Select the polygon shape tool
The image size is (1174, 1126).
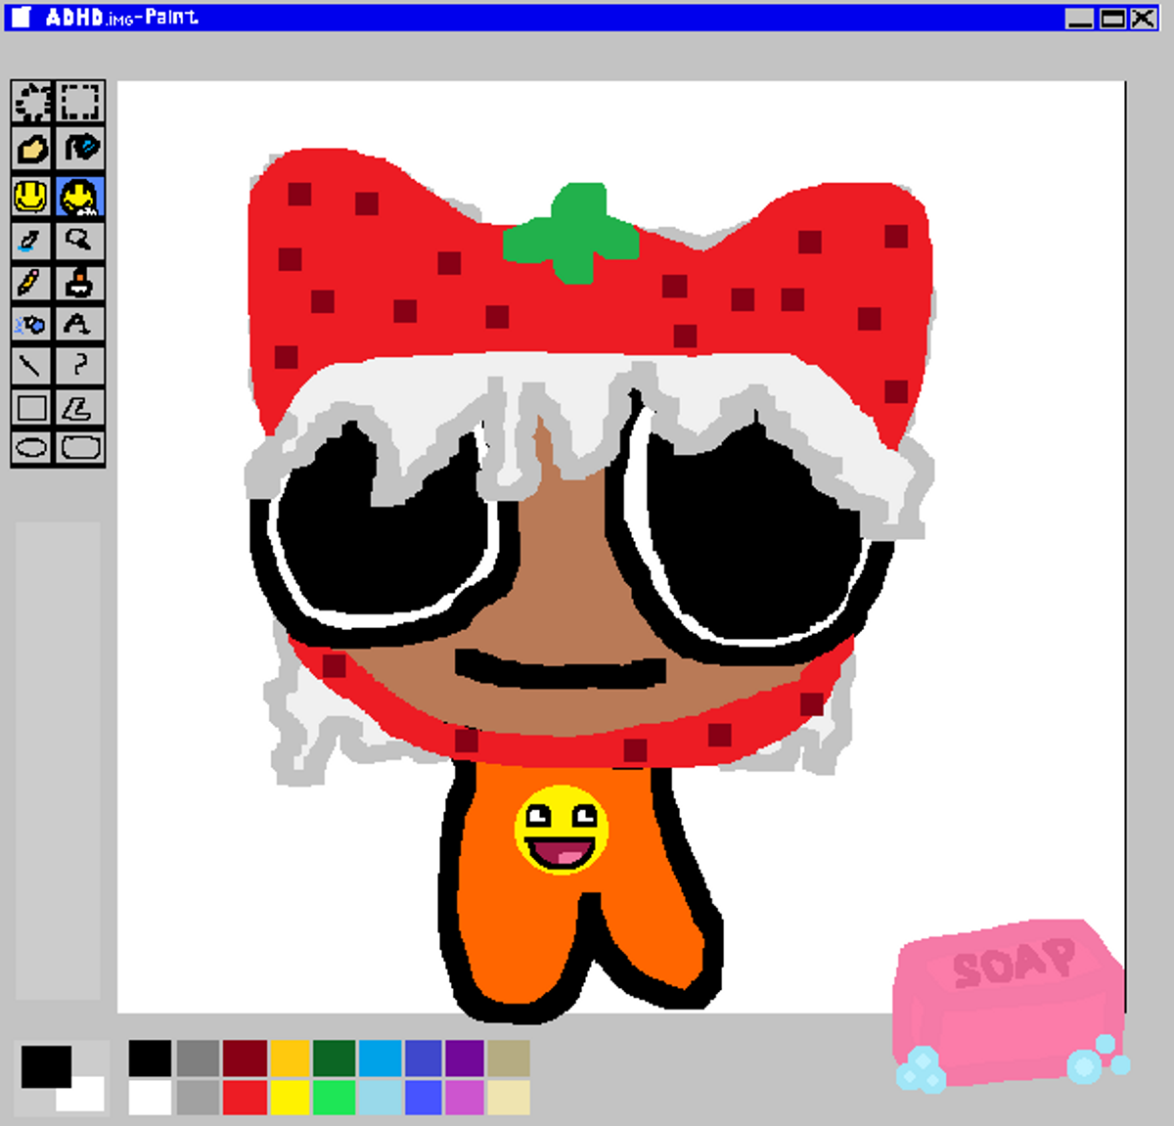80,407
